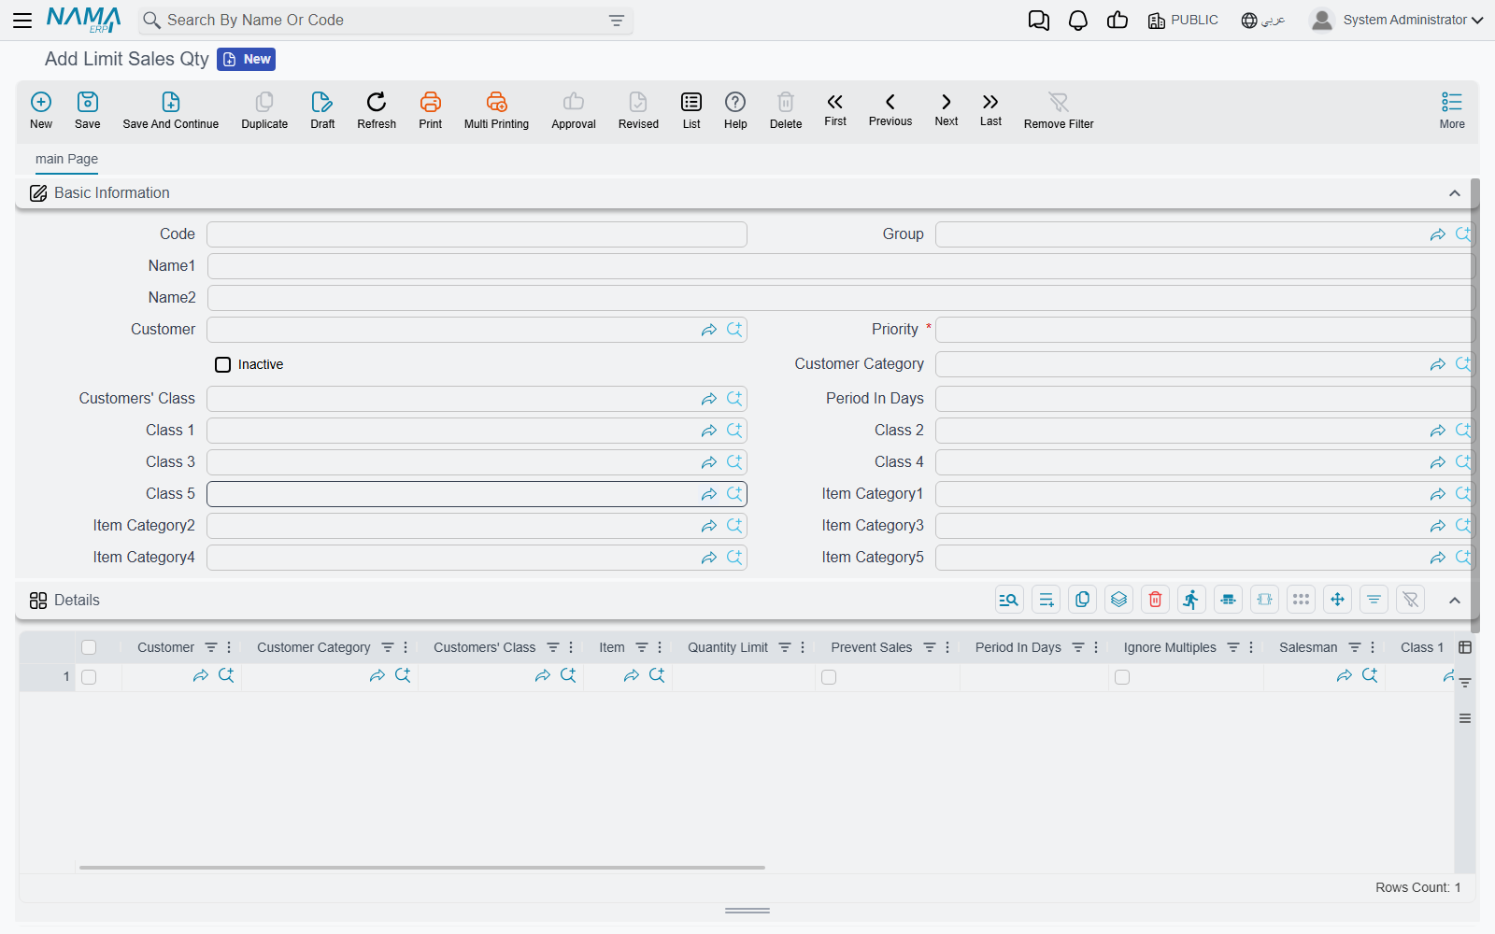Open the grid columns chooser panel
This screenshot has width=1495, height=934.
1465,647
